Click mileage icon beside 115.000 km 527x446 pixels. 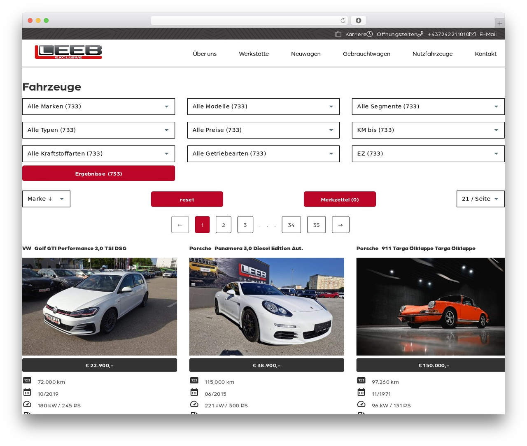click(194, 381)
